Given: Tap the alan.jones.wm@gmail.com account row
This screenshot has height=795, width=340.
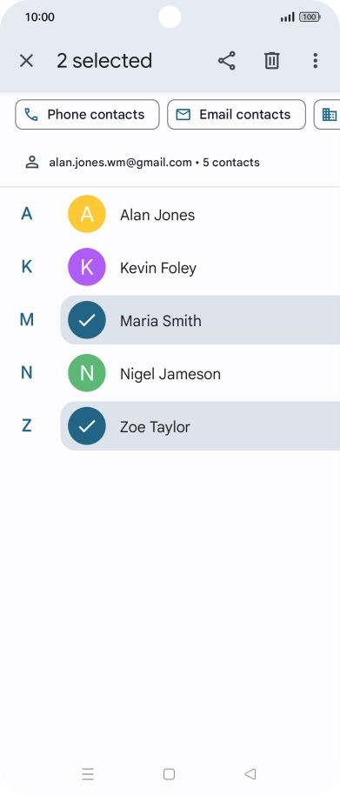Looking at the screenshot, I should pos(170,163).
